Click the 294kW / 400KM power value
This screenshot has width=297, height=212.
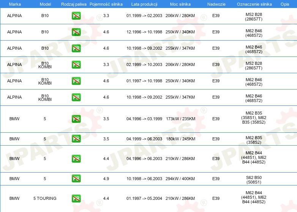pos(180,179)
